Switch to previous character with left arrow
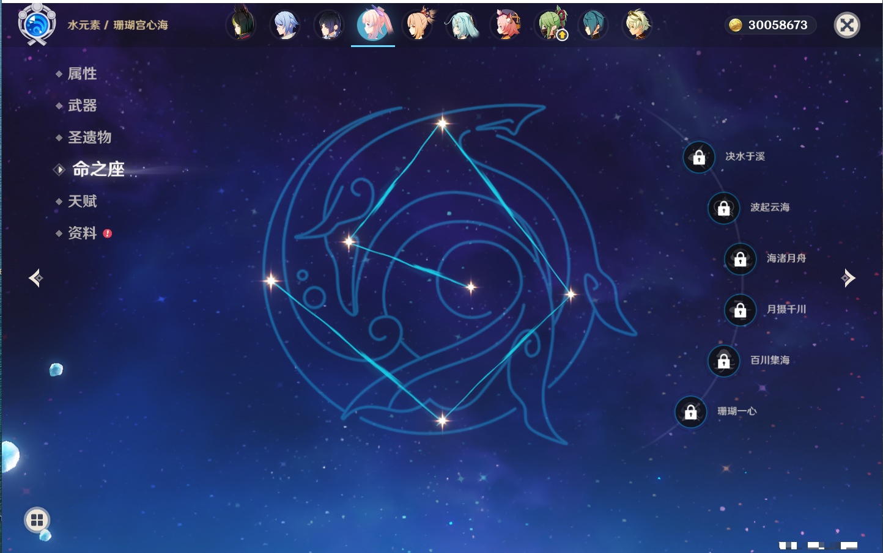 tap(35, 278)
